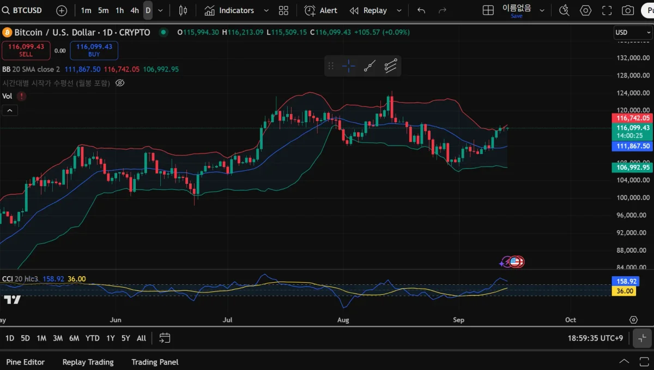Select the crosshair cursor tool
The image size is (654, 370).
coord(349,66)
